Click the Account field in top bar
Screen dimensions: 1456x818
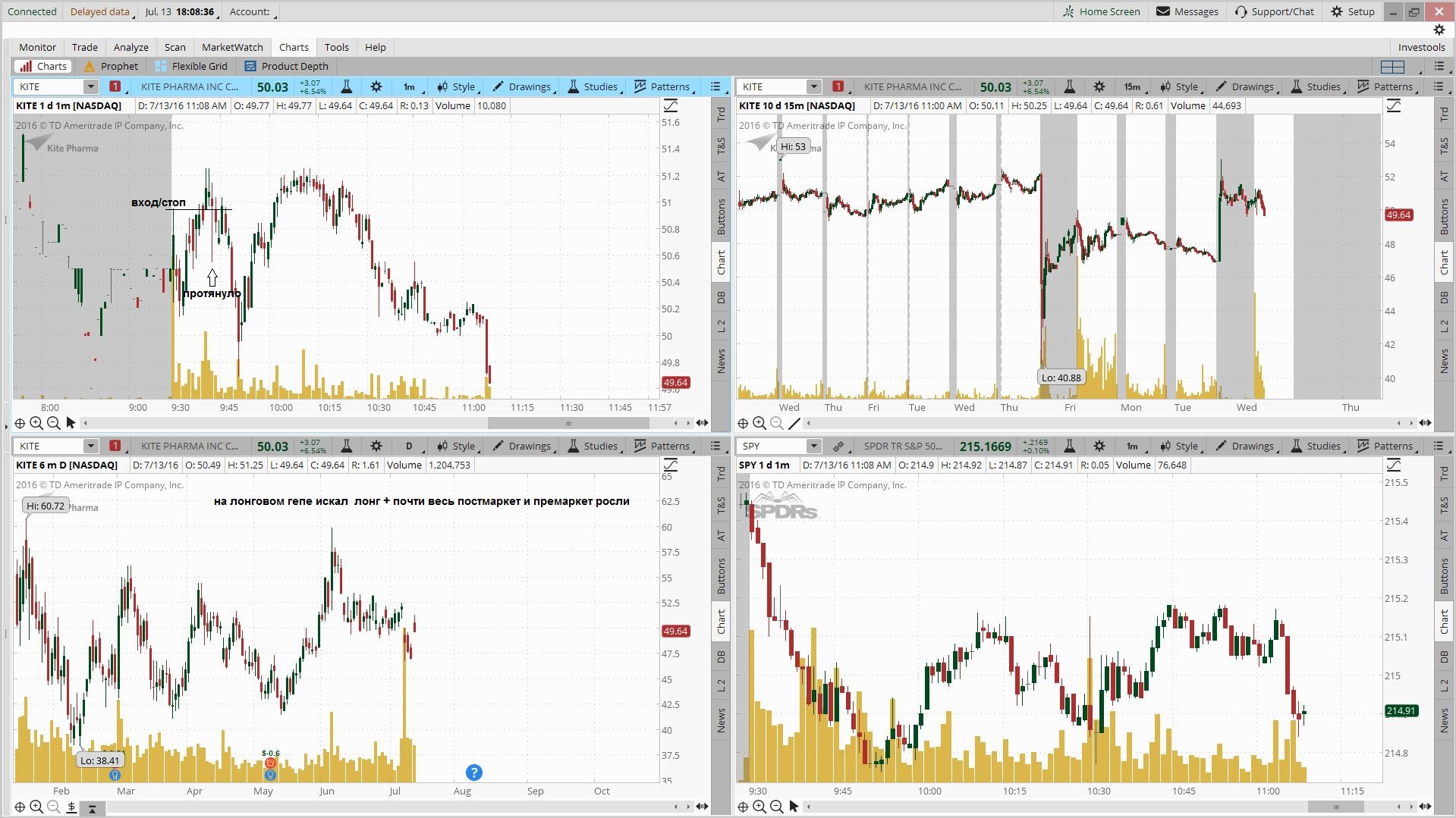(x=253, y=11)
